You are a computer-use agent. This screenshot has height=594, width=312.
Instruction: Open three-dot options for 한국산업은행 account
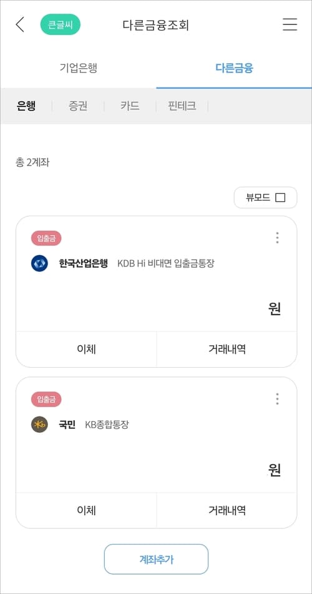pyautogui.click(x=277, y=238)
